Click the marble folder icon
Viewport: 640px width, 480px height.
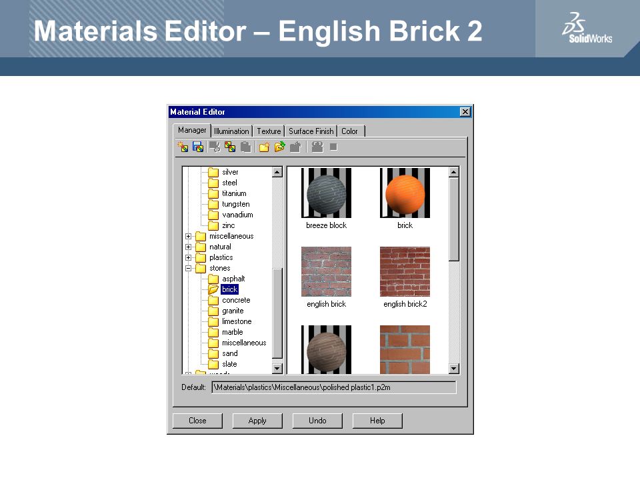click(x=213, y=332)
